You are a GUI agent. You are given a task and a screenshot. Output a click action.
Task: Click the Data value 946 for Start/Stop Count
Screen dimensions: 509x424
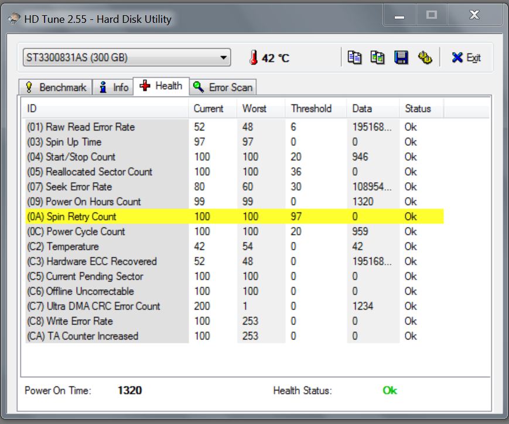click(360, 157)
